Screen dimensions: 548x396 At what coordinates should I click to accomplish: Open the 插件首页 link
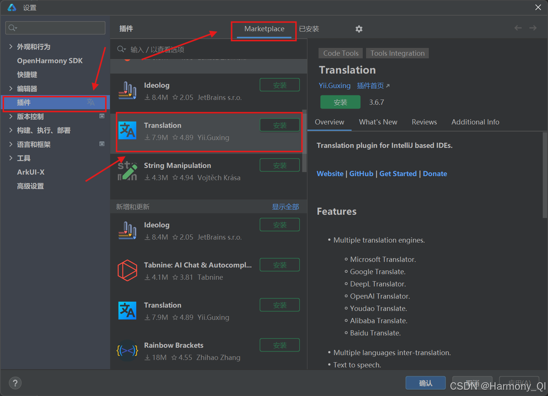coord(373,86)
